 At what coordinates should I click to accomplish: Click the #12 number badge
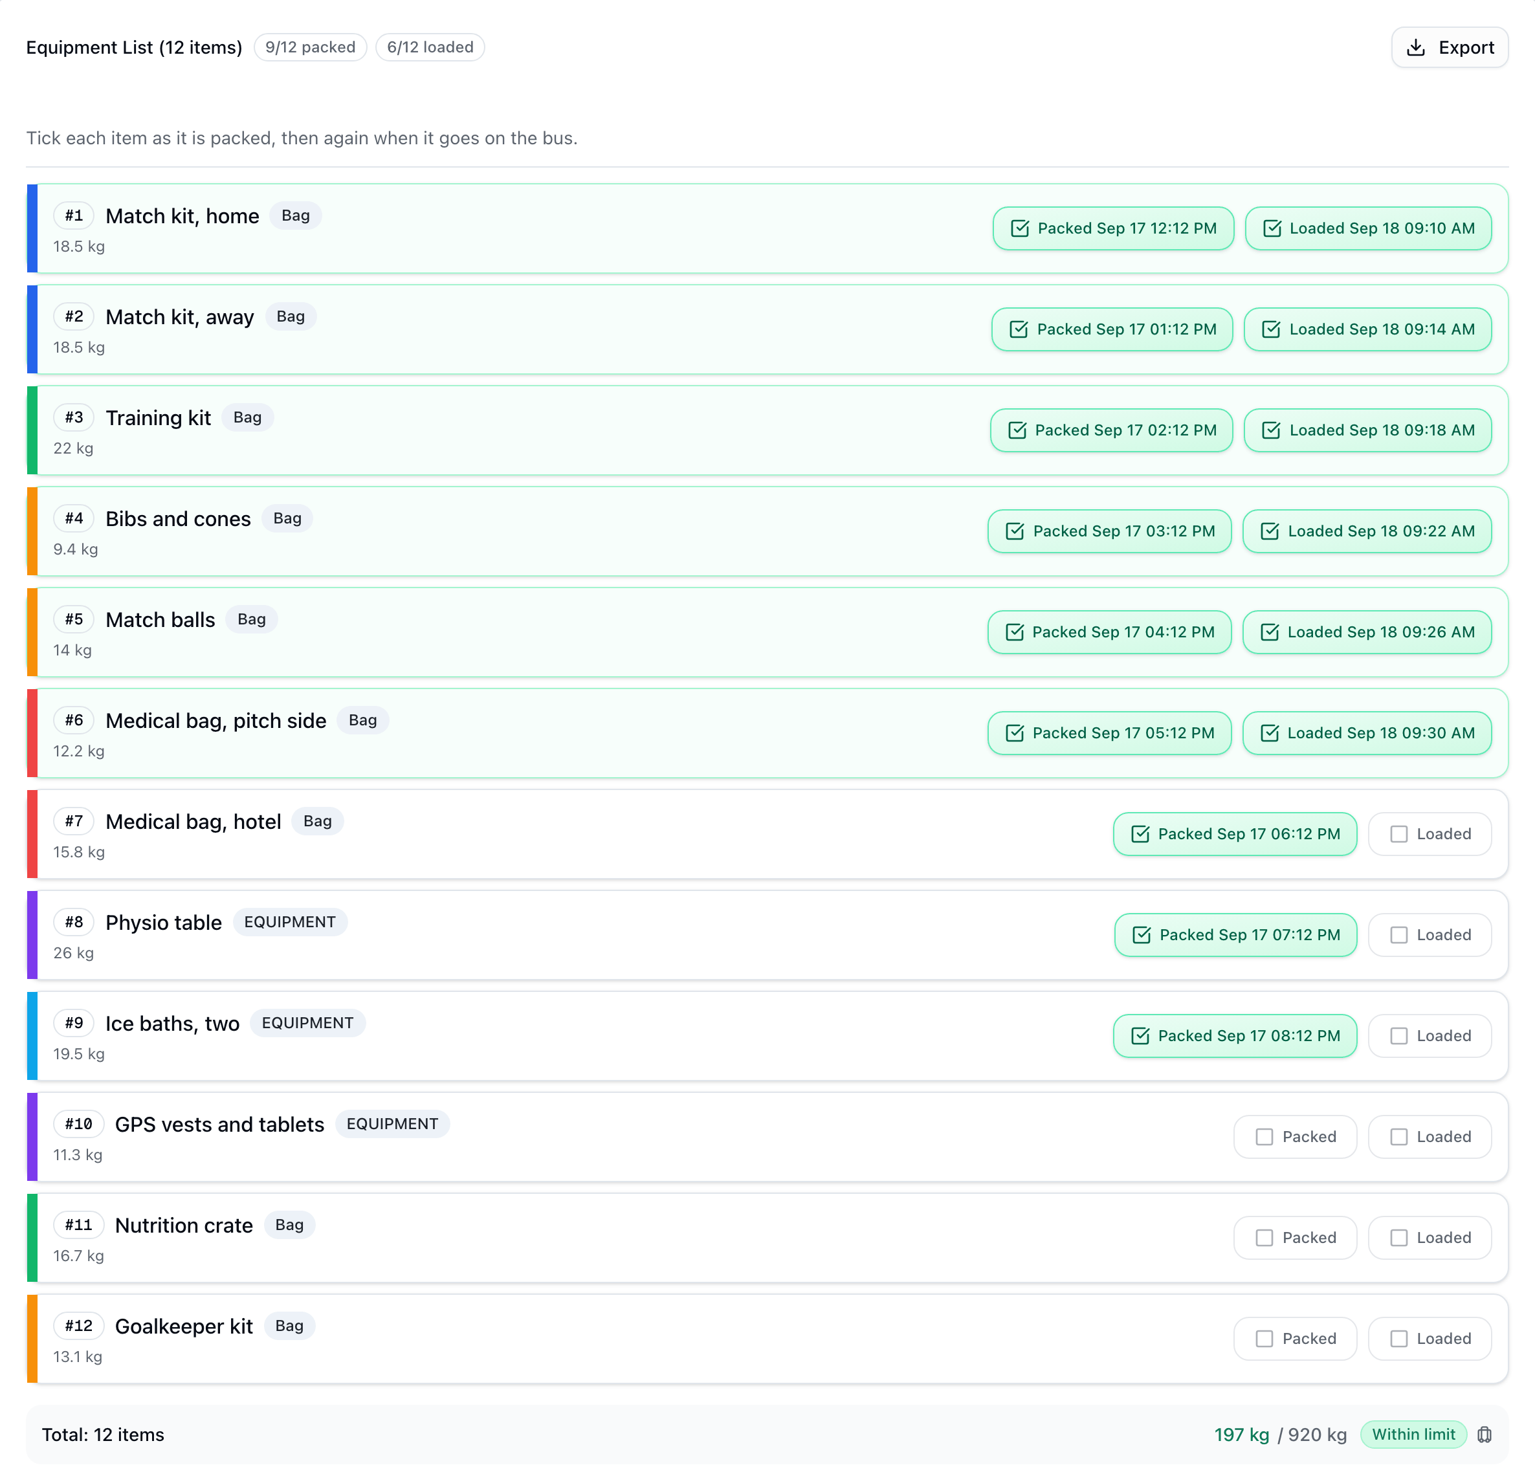78,1326
